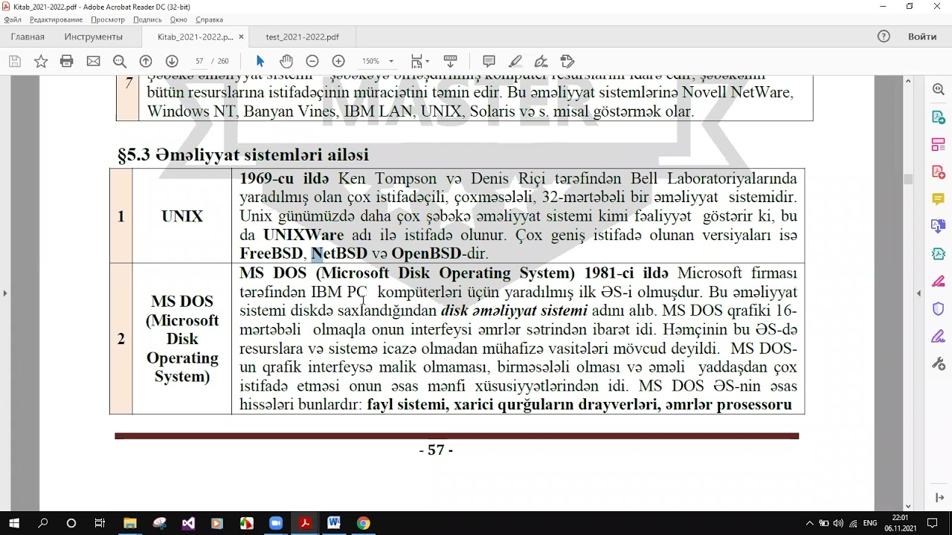Add the file to starred bookmarks
Image resolution: width=952 pixels, height=535 pixels.
pyautogui.click(x=41, y=61)
